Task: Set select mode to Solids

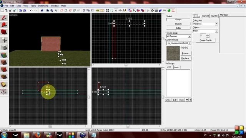Action: [x=178, y=28]
